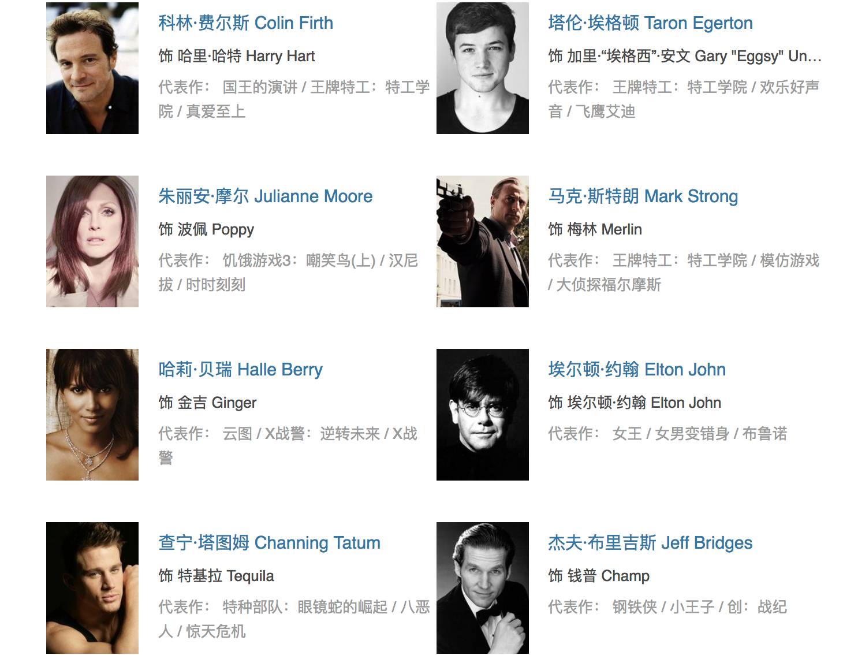Click the photo beside the Champ role

click(x=483, y=588)
